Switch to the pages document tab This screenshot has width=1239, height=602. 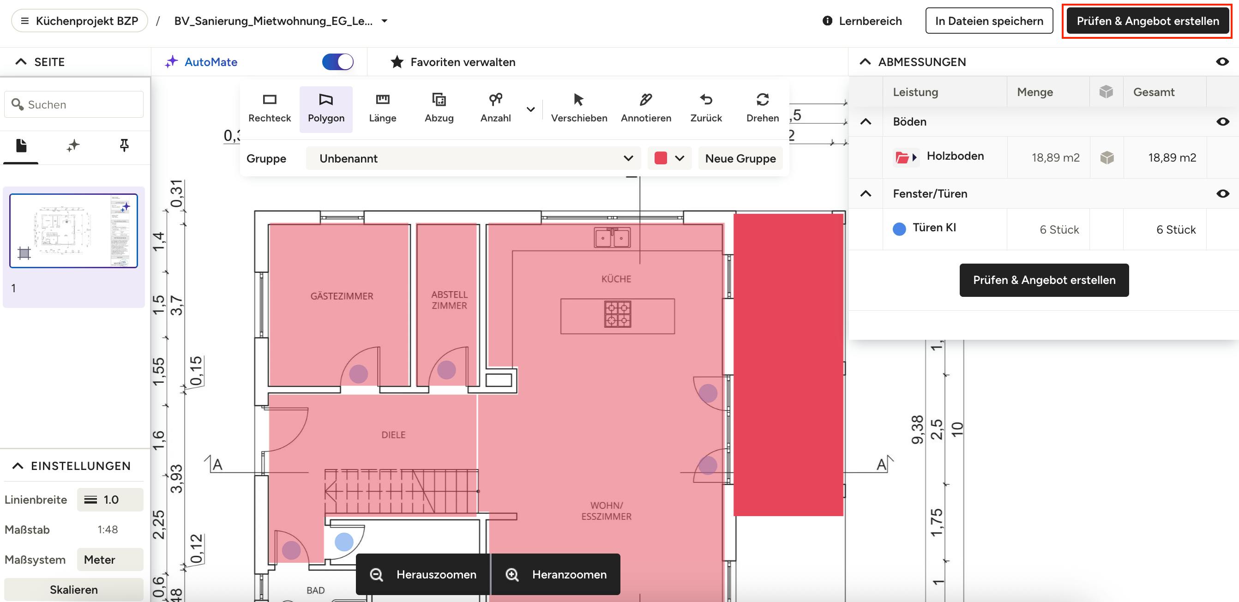21,146
